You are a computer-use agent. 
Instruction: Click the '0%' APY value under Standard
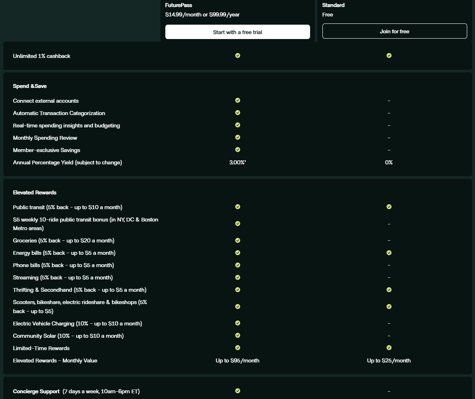[x=389, y=162]
